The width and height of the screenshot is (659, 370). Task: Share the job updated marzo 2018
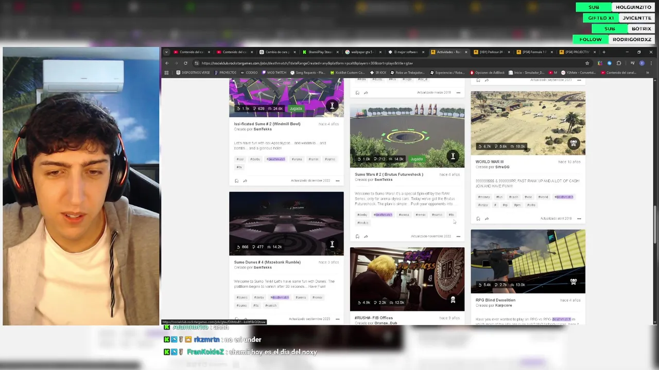tap(366, 93)
